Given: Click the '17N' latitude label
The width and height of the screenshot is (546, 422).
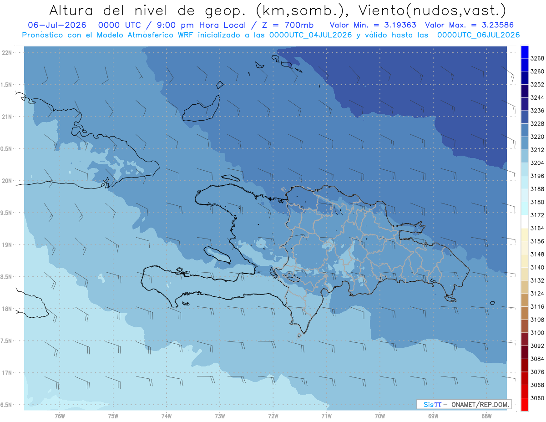Looking at the screenshot, I should 8,373.
